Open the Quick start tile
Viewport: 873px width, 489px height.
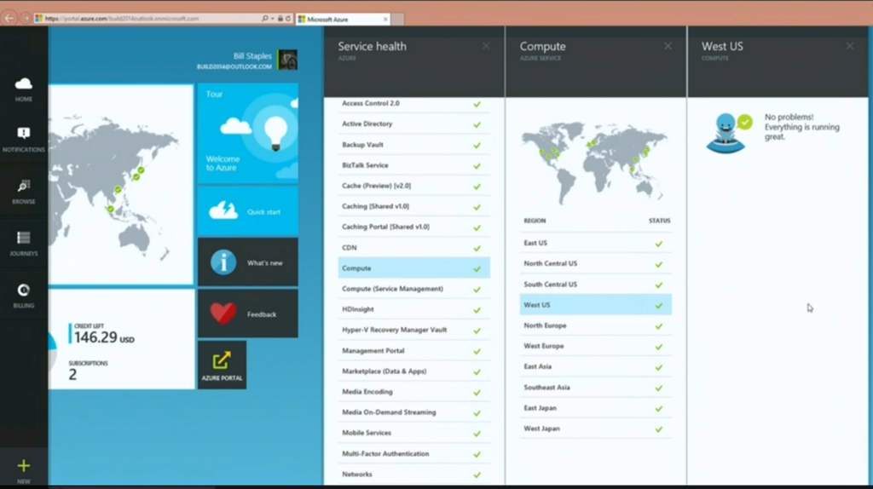pyautogui.click(x=248, y=210)
